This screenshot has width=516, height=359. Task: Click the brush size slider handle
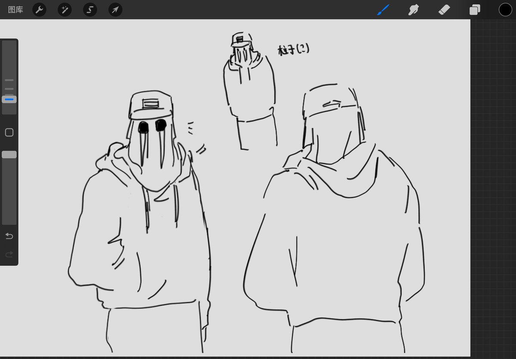coord(9,99)
